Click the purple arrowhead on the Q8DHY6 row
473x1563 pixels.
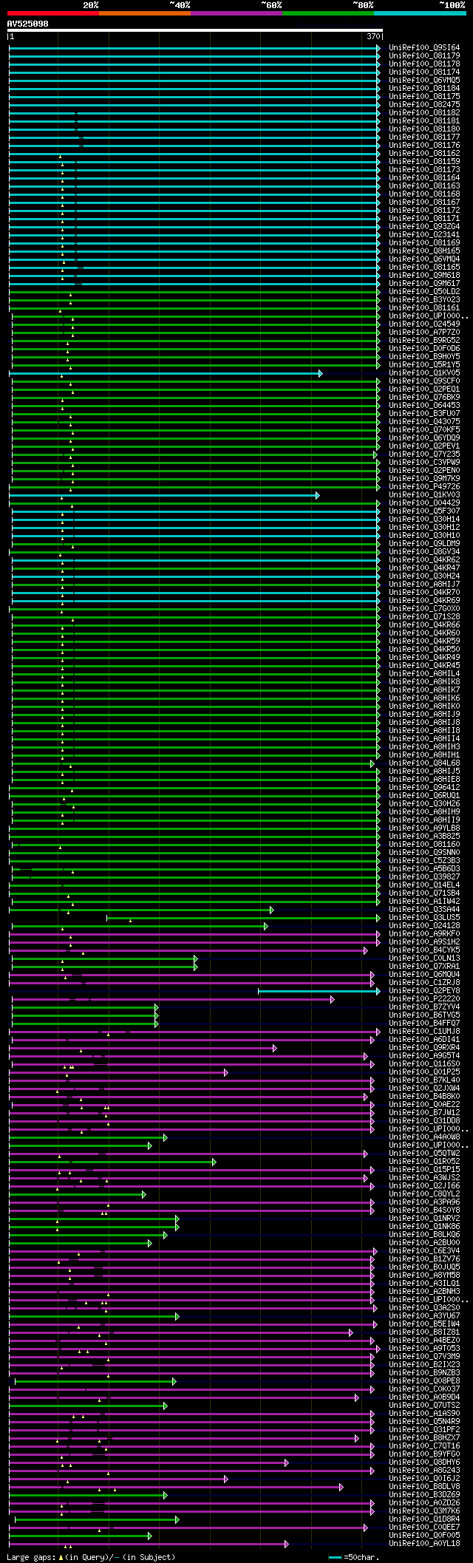(x=287, y=1462)
